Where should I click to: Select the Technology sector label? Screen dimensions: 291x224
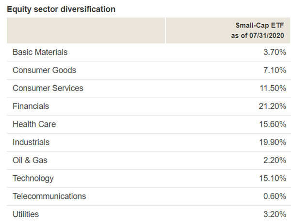(x=33, y=178)
